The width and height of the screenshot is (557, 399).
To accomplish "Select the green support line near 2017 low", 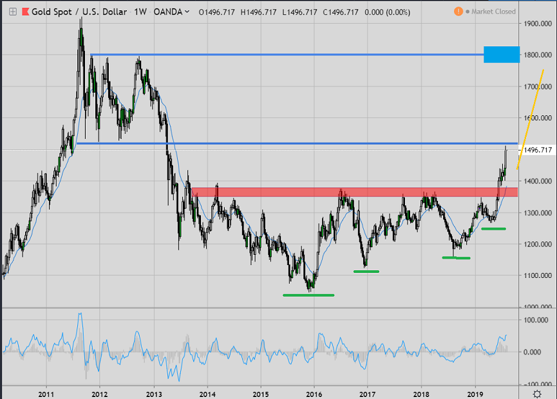I will click(x=366, y=271).
